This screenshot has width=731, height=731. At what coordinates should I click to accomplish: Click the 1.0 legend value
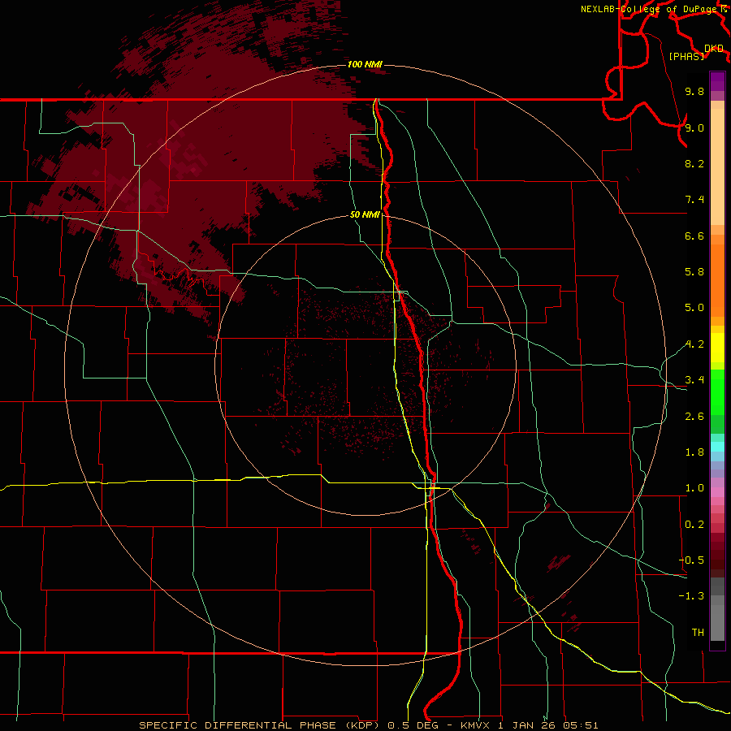694,488
